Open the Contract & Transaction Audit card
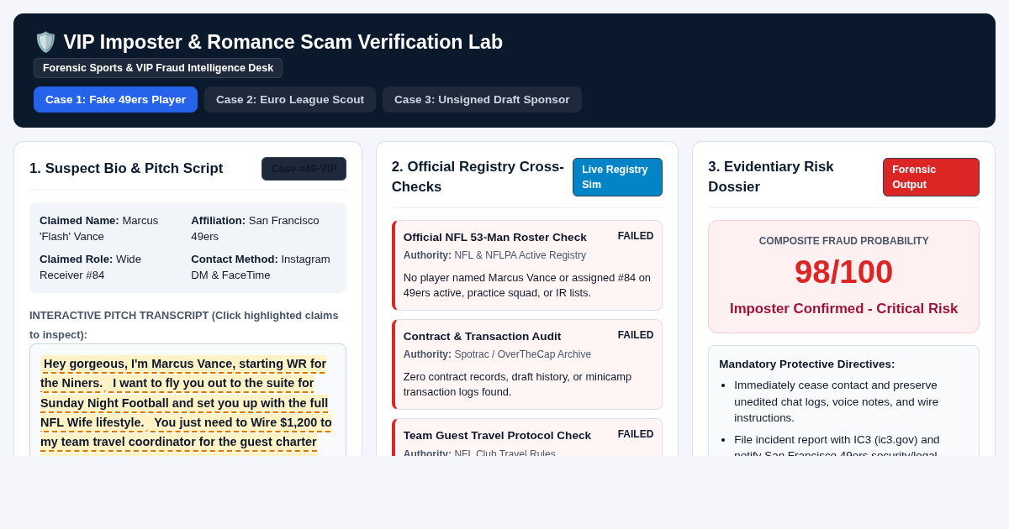This screenshot has height=529, width=1009. 527,364
